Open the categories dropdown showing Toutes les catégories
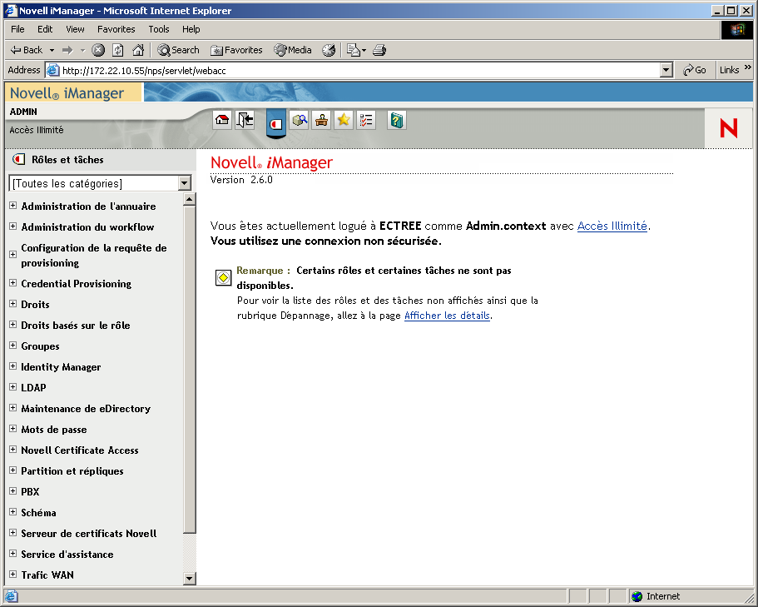 click(185, 182)
